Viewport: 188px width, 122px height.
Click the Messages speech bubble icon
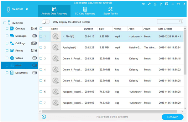click(12, 36)
